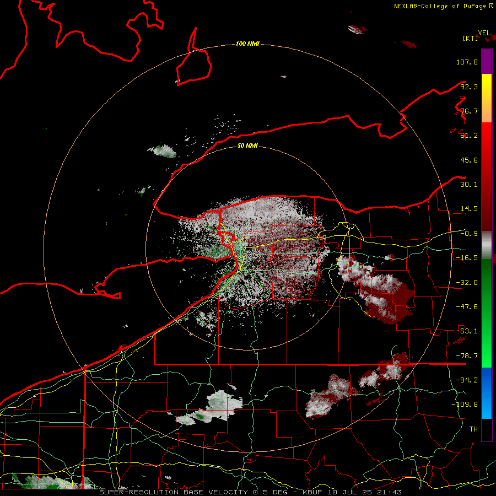Click the -47.6 velocity scale value
Screen dimensions: 496x496
coord(467,307)
